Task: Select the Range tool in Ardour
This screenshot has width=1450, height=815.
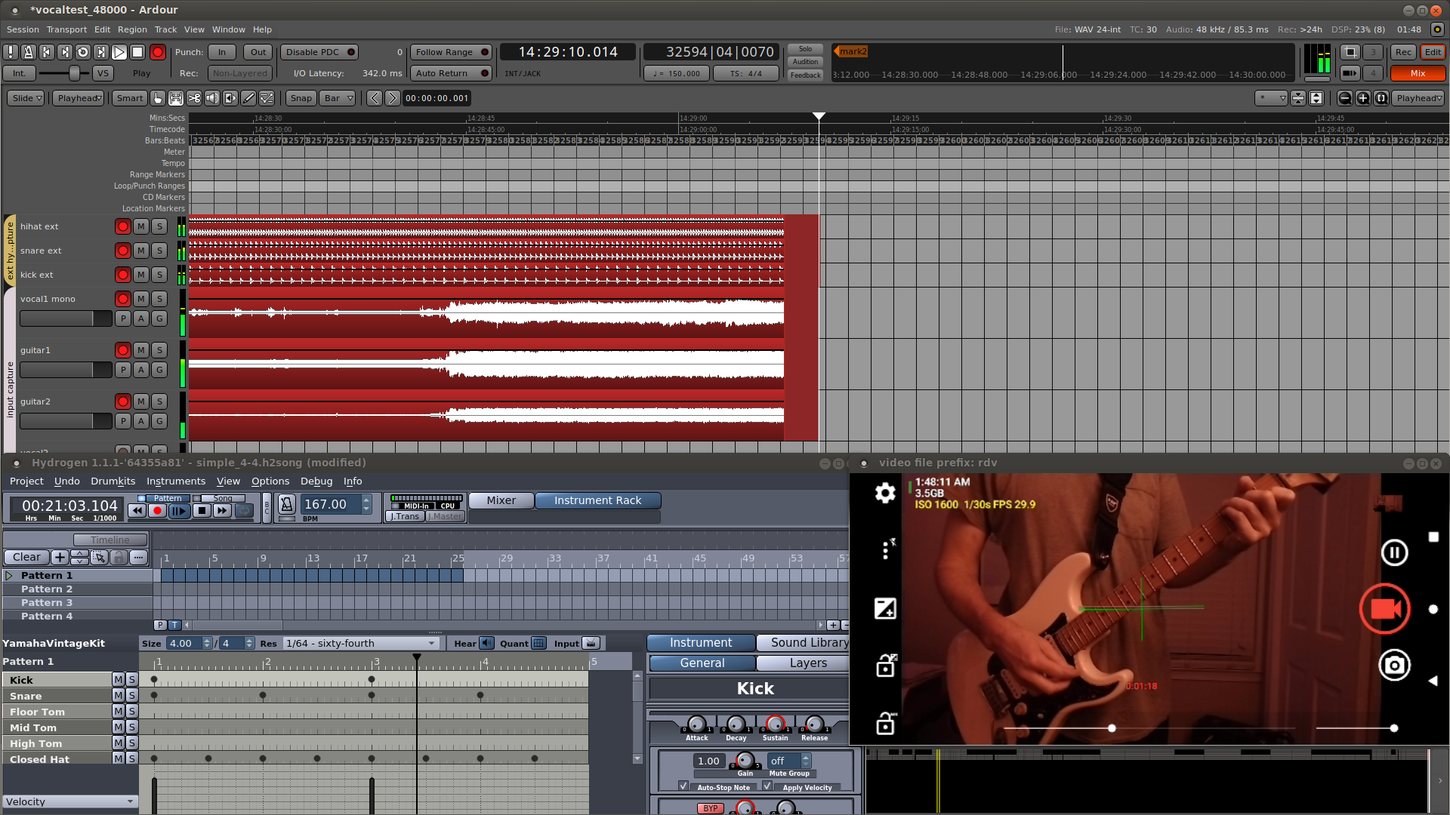Action: pyautogui.click(x=176, y=98)
